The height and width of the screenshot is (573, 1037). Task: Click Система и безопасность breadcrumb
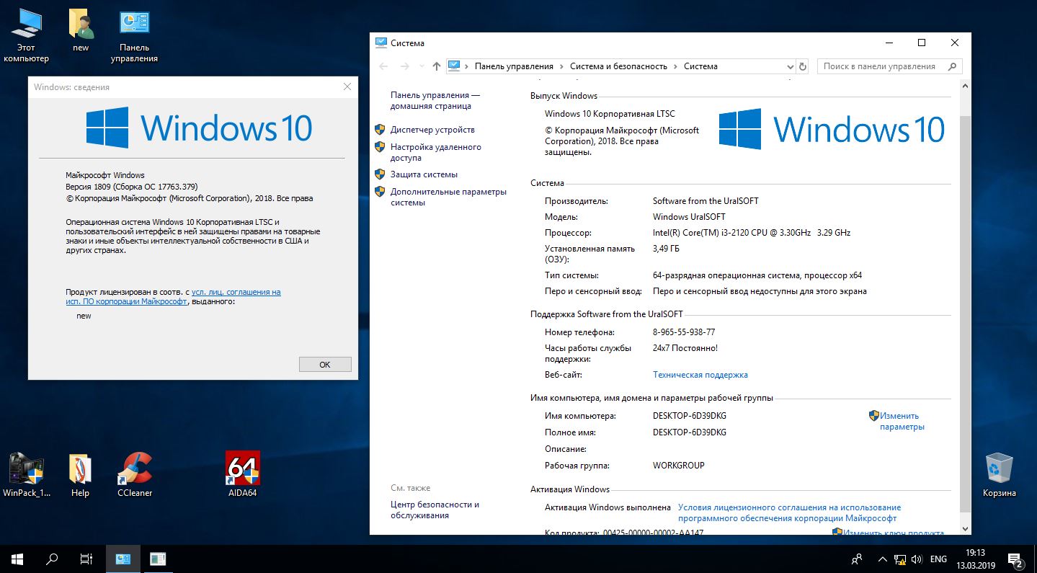[618, 66]
